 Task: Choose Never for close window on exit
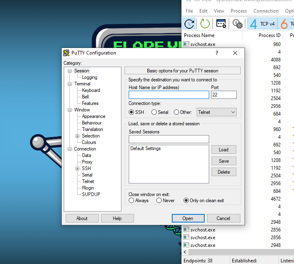[158, 201]
